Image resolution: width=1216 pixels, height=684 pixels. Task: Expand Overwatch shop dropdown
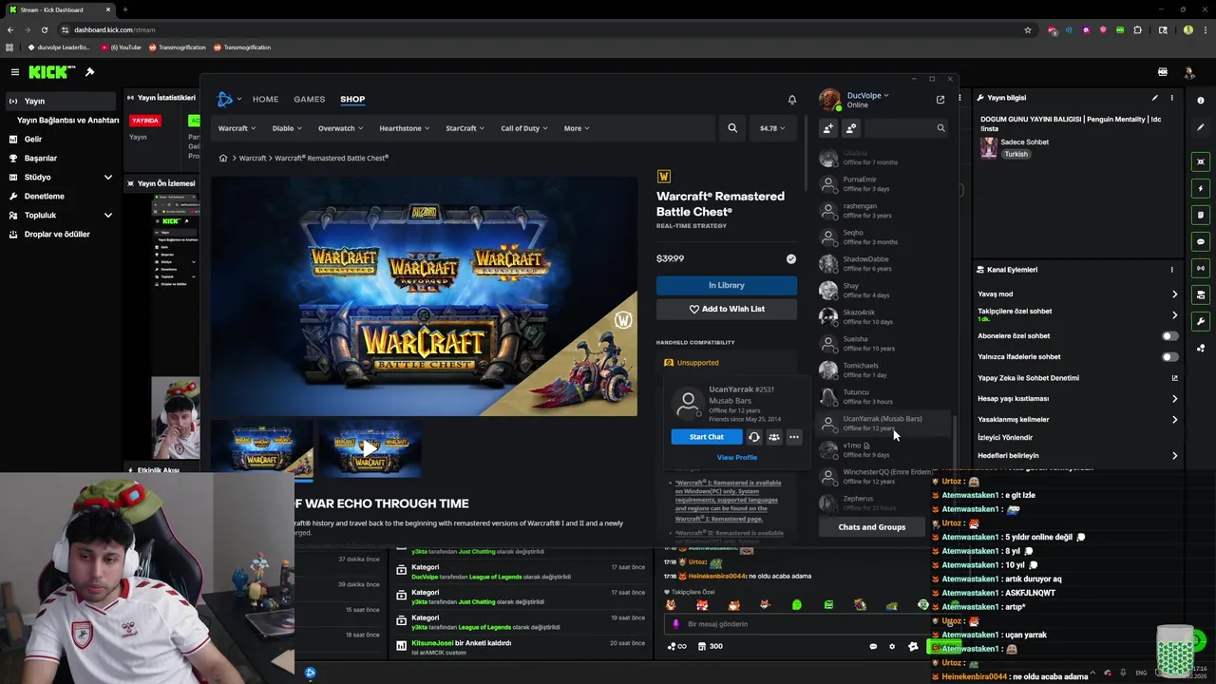(341, 128)
